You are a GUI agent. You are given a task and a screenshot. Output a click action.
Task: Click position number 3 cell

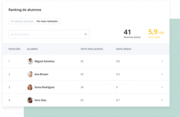tap(9, 87)
